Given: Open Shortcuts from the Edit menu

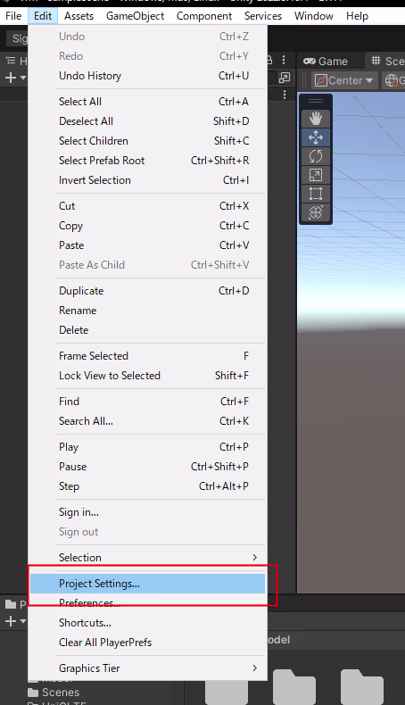Looking at the screenshot, I should coord(147,623).
